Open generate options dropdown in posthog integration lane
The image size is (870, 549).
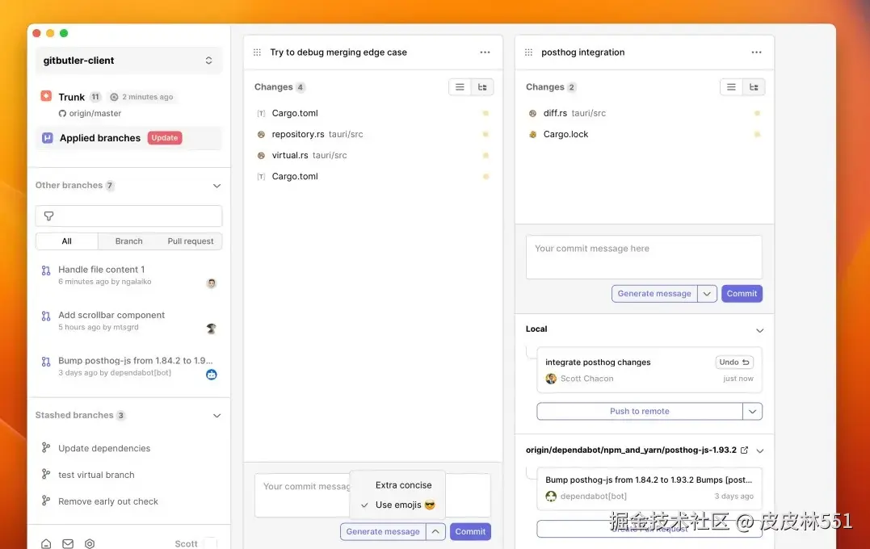707,294
